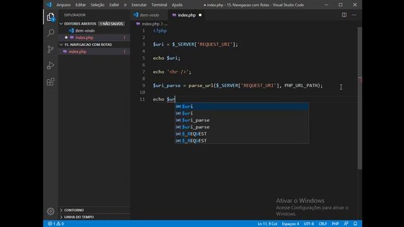This screenshot has width=404, height=227.
Task: Click line 3 with $_SERVER REQUEST_URI
Action: click(195, 44)
